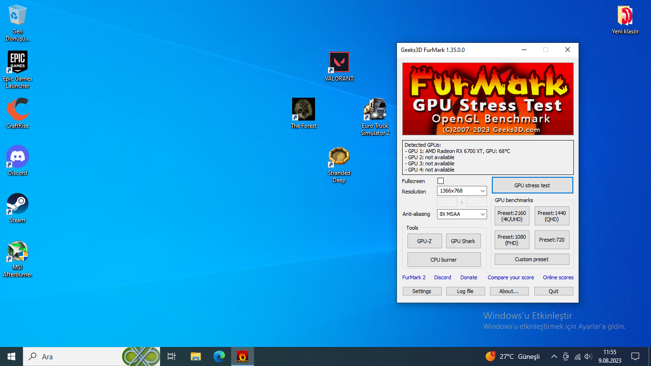Click the custom height input field
Screen dimensions: 651x366
click(x=477, y=202)
